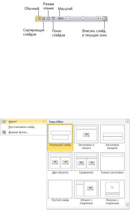Select the Пустой слайд layout
Screen dimensions: 130x210
pyautogui.click(x=60, y=191)
